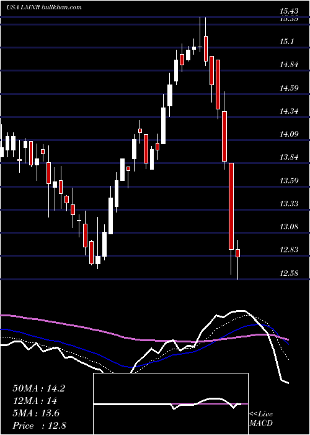Image resolution: width=310 pixels, height=435 pixels.
Task: Click the 13.08 price axis label
Action: (289, 227)
